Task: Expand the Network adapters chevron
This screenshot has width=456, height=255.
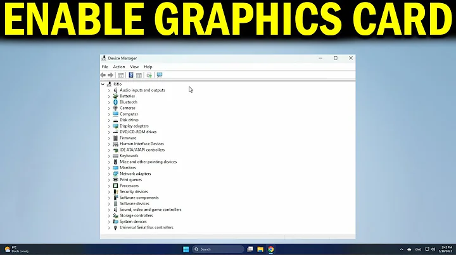Action: point(109,174)
